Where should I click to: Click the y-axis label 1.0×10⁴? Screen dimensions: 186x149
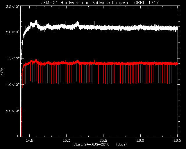tap(13, 84)
